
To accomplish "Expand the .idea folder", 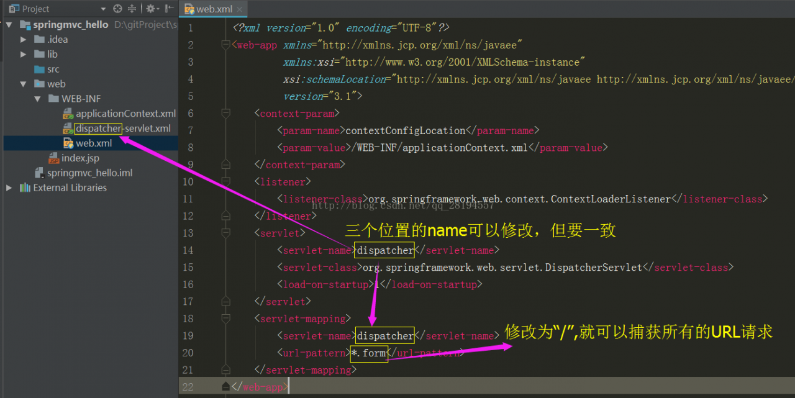I will [x=24, y=39].
